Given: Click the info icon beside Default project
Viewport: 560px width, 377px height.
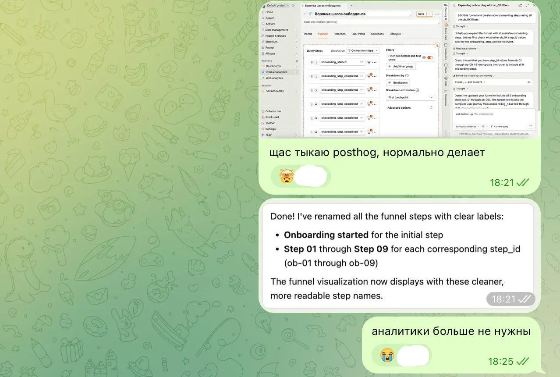Looking at the screenshot, I should tap(293, 5).
